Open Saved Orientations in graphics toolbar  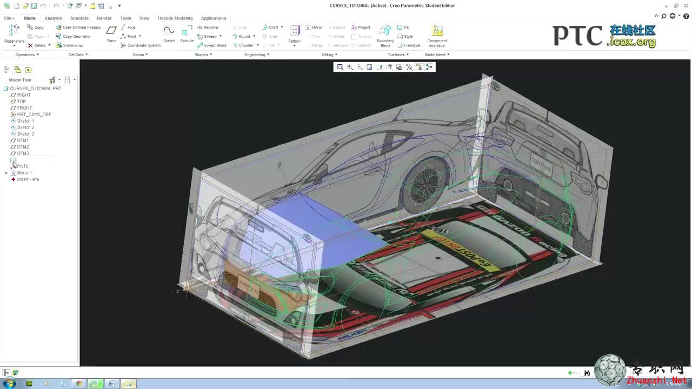[389, 67]
